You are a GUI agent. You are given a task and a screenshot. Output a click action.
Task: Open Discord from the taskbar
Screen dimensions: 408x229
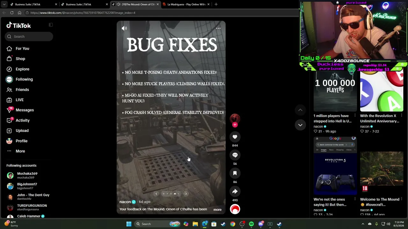click(x=261, y=224)
